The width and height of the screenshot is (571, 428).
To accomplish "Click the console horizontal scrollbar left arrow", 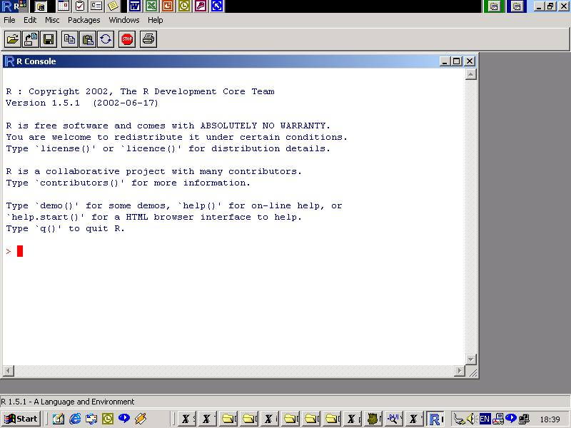I will pos(8,371).
